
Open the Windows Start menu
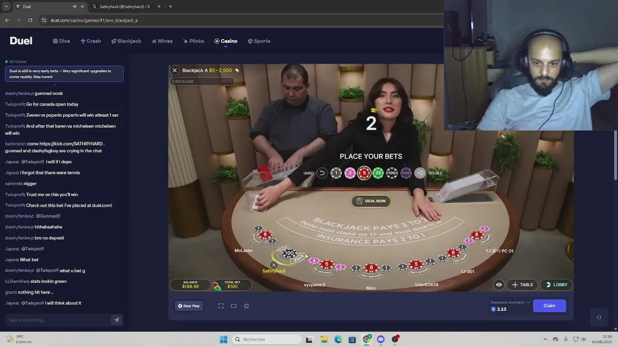224,339
